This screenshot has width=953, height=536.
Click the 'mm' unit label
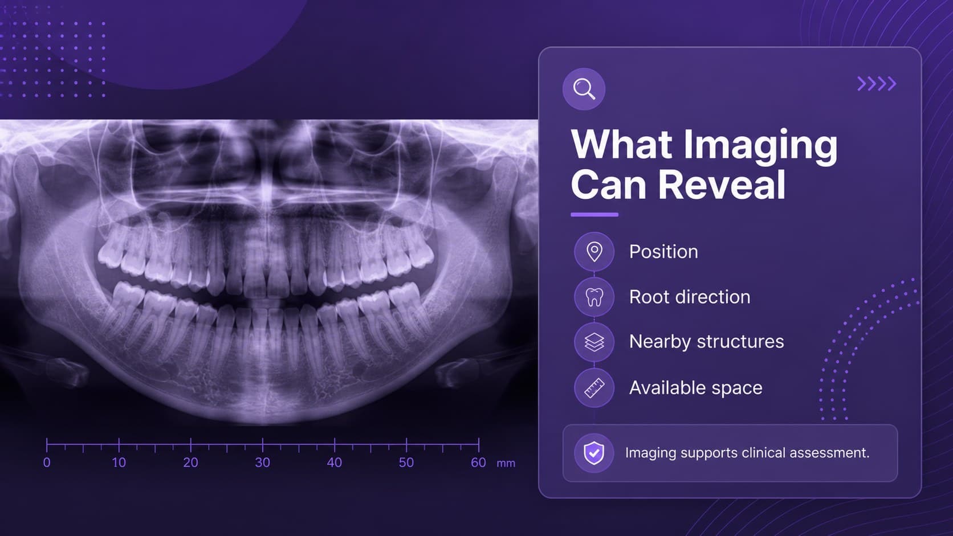coord(506,464)
